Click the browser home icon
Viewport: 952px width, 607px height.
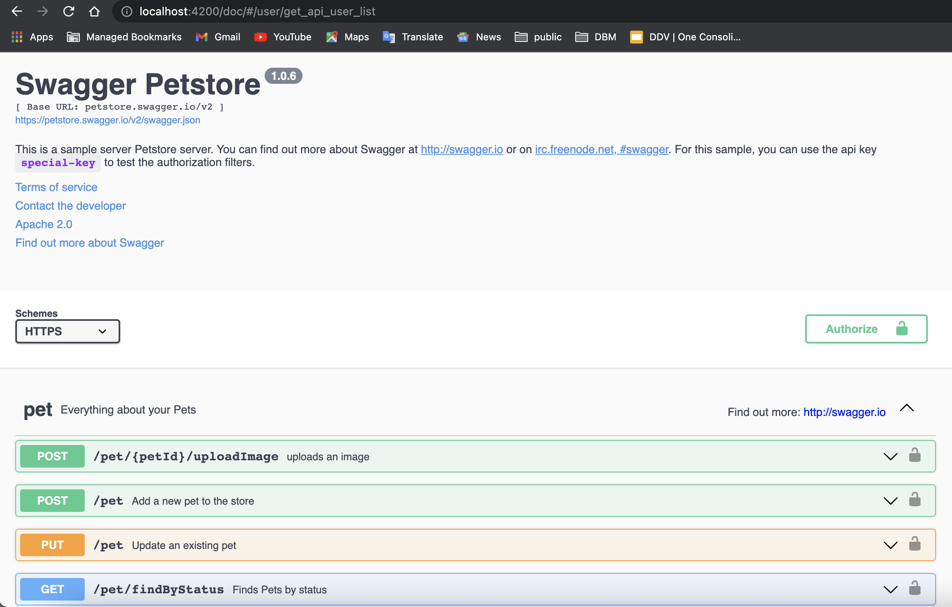coord(94,11)
